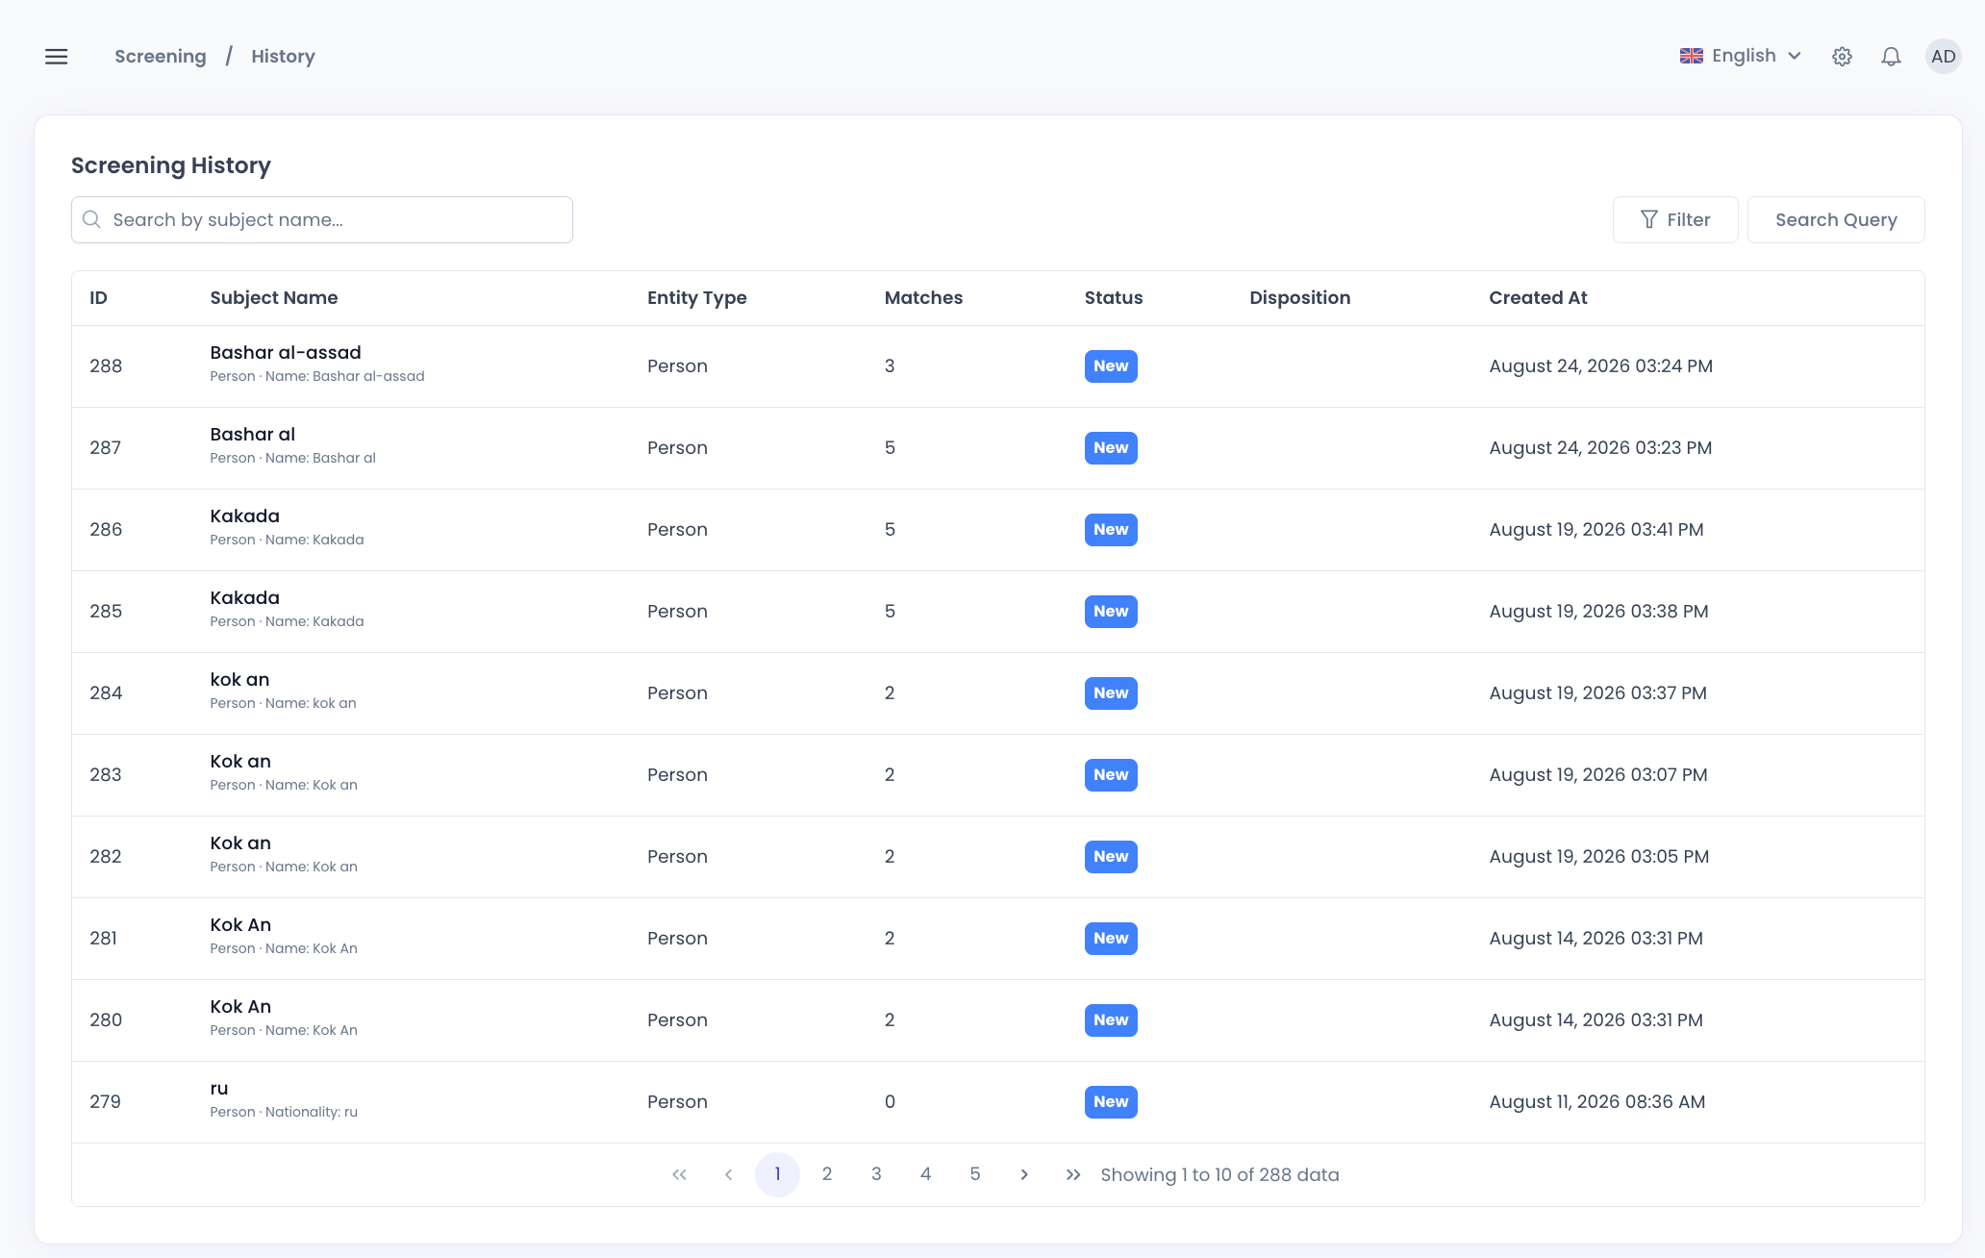Expand the English language dropdown
Image resolution: width=1985 pixels, height=1258 pixels.
(x=1741, y=56)
